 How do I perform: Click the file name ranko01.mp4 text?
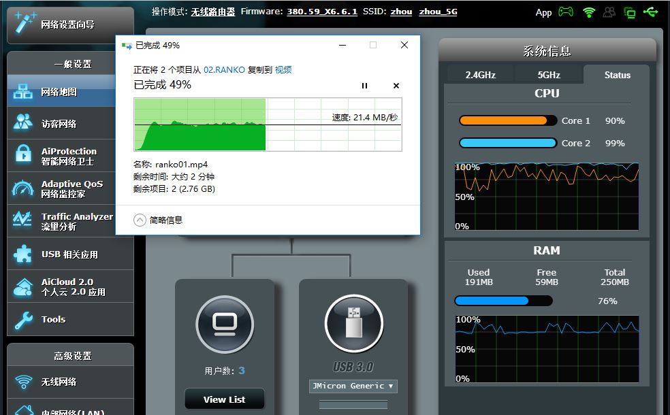(182, 165)
